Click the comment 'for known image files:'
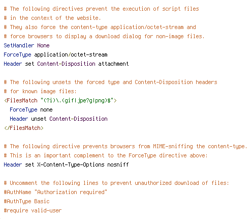 click(x=40, y=91)
